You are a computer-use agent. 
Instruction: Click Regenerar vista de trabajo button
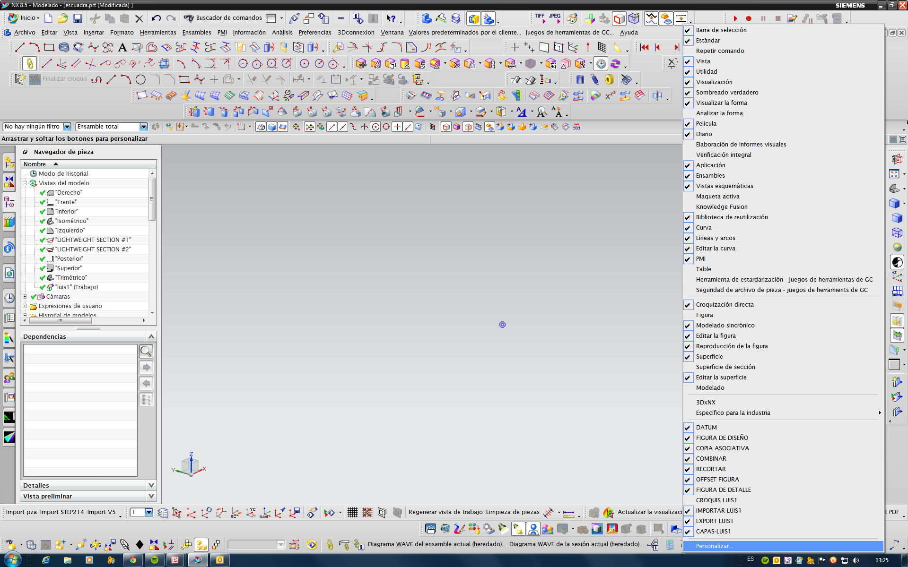point(445,512)
